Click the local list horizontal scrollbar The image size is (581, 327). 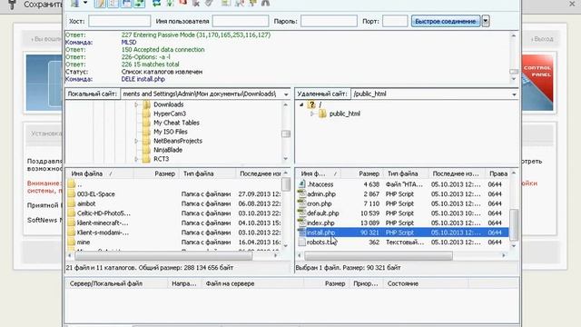[163, 255]
